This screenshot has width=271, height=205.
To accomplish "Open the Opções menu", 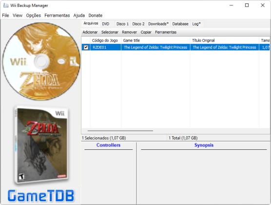I will 34,16.
